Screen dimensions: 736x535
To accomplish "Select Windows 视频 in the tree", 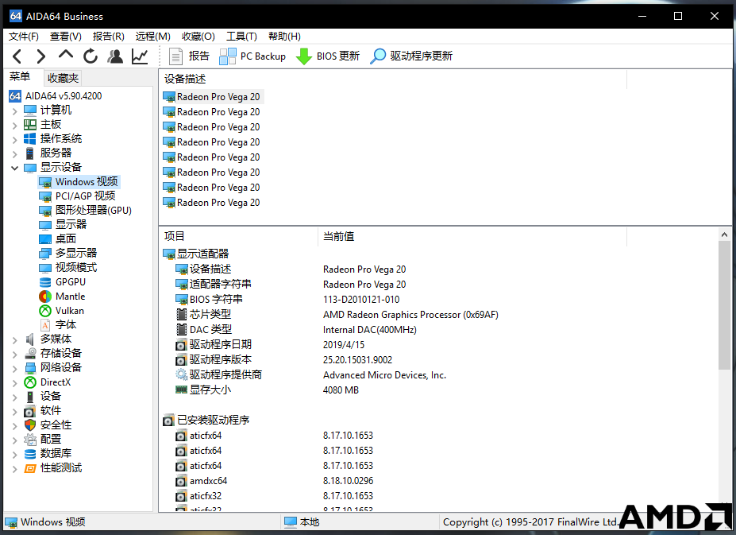I will [x=79, y=182].
